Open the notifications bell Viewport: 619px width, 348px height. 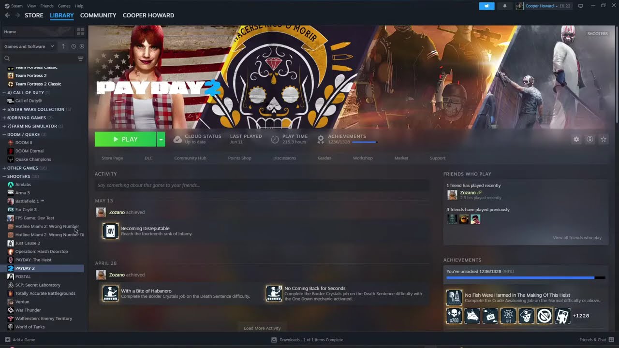click(x=505, y=6)
